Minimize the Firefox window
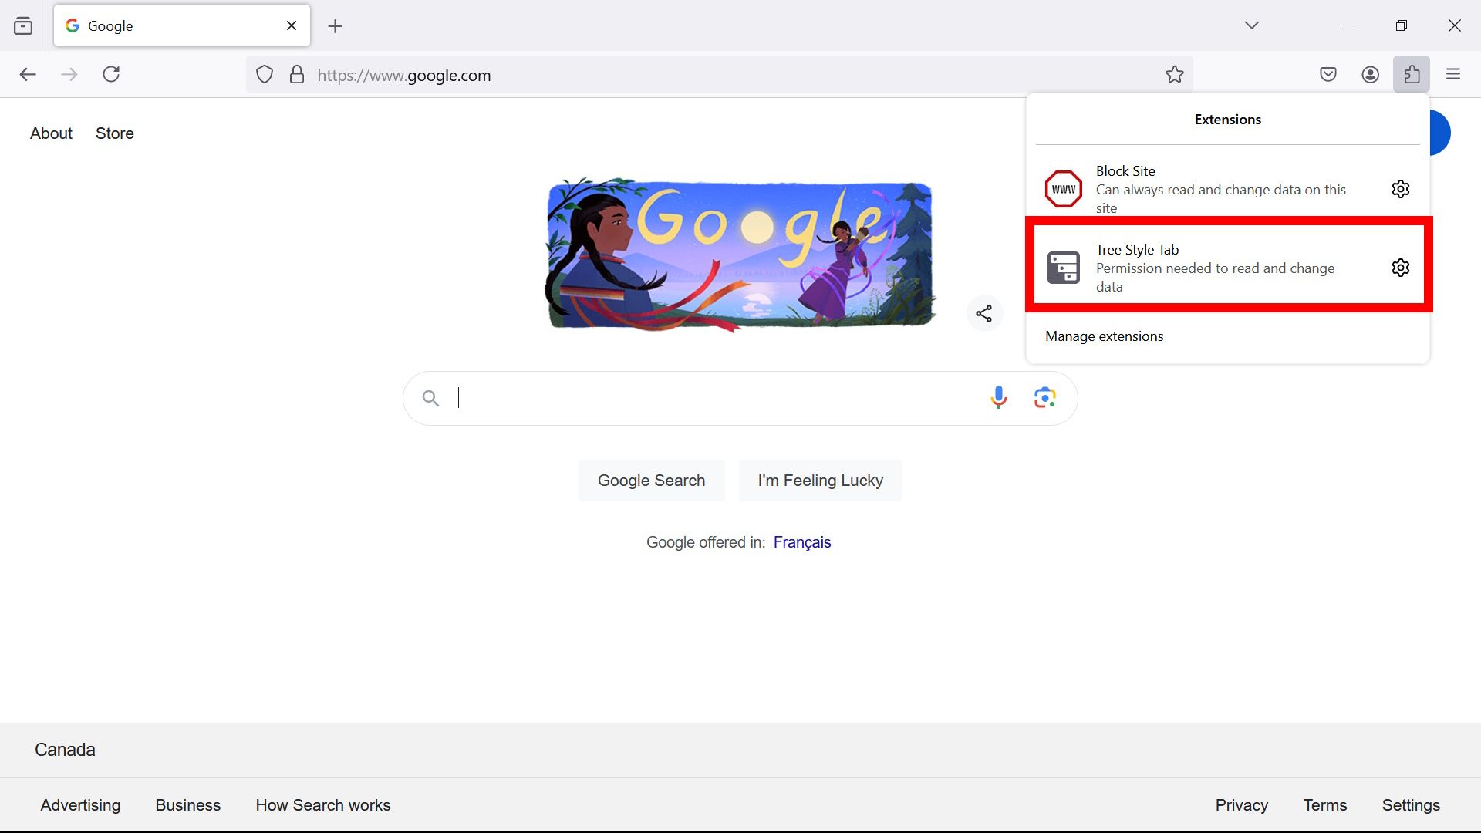1481x833 pixels. click(1348, 25)
